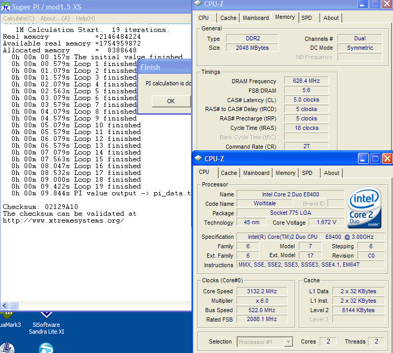The image size is (393, 353).
Task: Click the memory Size field 2048 MBytes
Action: [252, 48]
